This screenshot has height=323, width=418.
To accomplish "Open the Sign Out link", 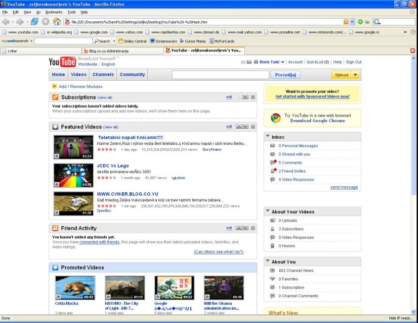I will [354, 62].
